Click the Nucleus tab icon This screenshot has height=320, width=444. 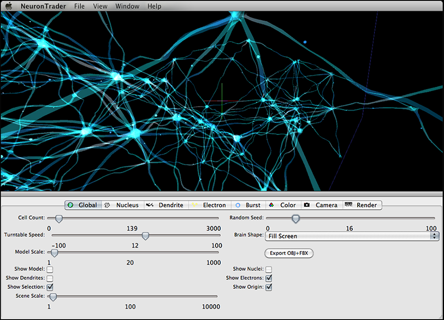107,205
